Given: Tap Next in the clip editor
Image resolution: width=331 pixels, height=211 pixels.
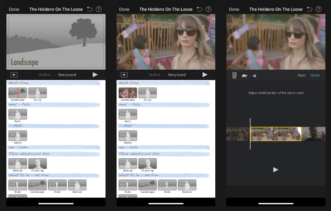Looking at the screenshot, I should click(x=302, y=75).
